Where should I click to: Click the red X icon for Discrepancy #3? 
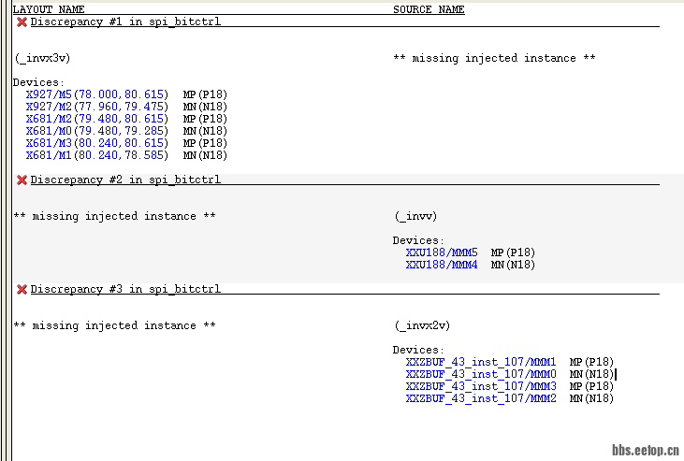[22, 290]
